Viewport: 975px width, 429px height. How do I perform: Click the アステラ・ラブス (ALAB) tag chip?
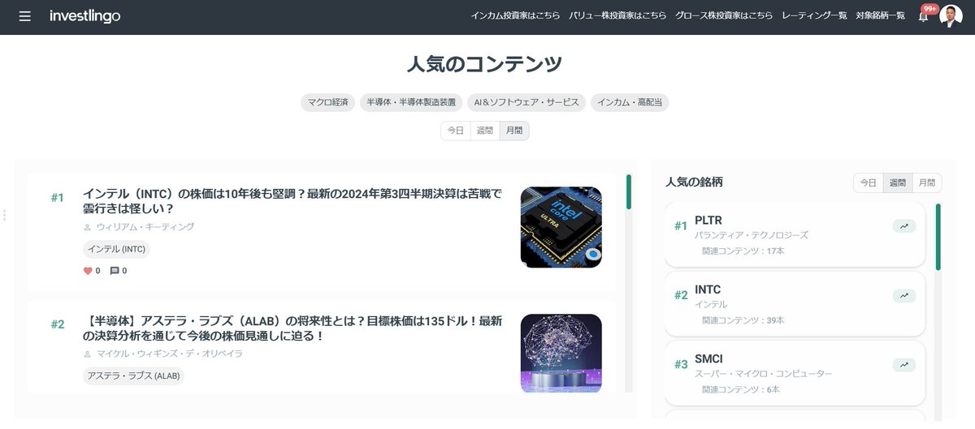click(133, 375)
